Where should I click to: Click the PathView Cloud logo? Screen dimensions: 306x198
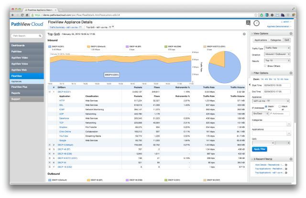pos(27,24)
